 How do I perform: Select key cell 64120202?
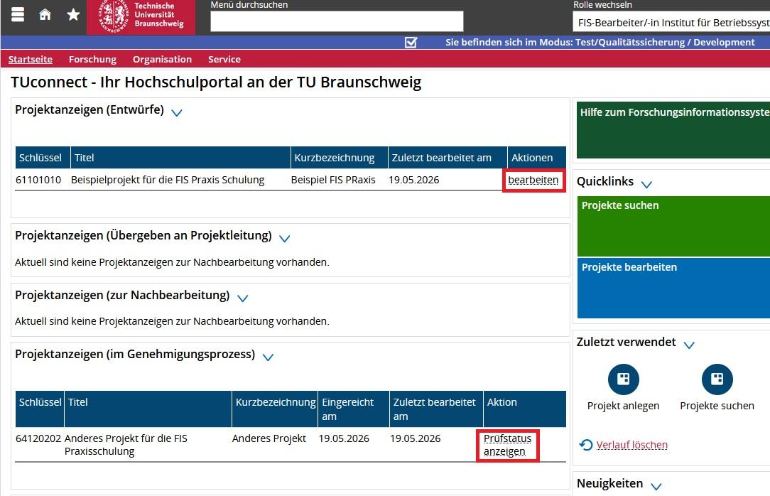click(38, 438)
